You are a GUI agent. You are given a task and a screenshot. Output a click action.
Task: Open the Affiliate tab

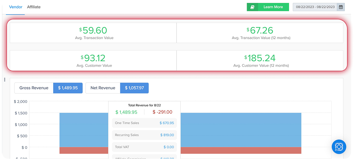click(x=34, y=7)
